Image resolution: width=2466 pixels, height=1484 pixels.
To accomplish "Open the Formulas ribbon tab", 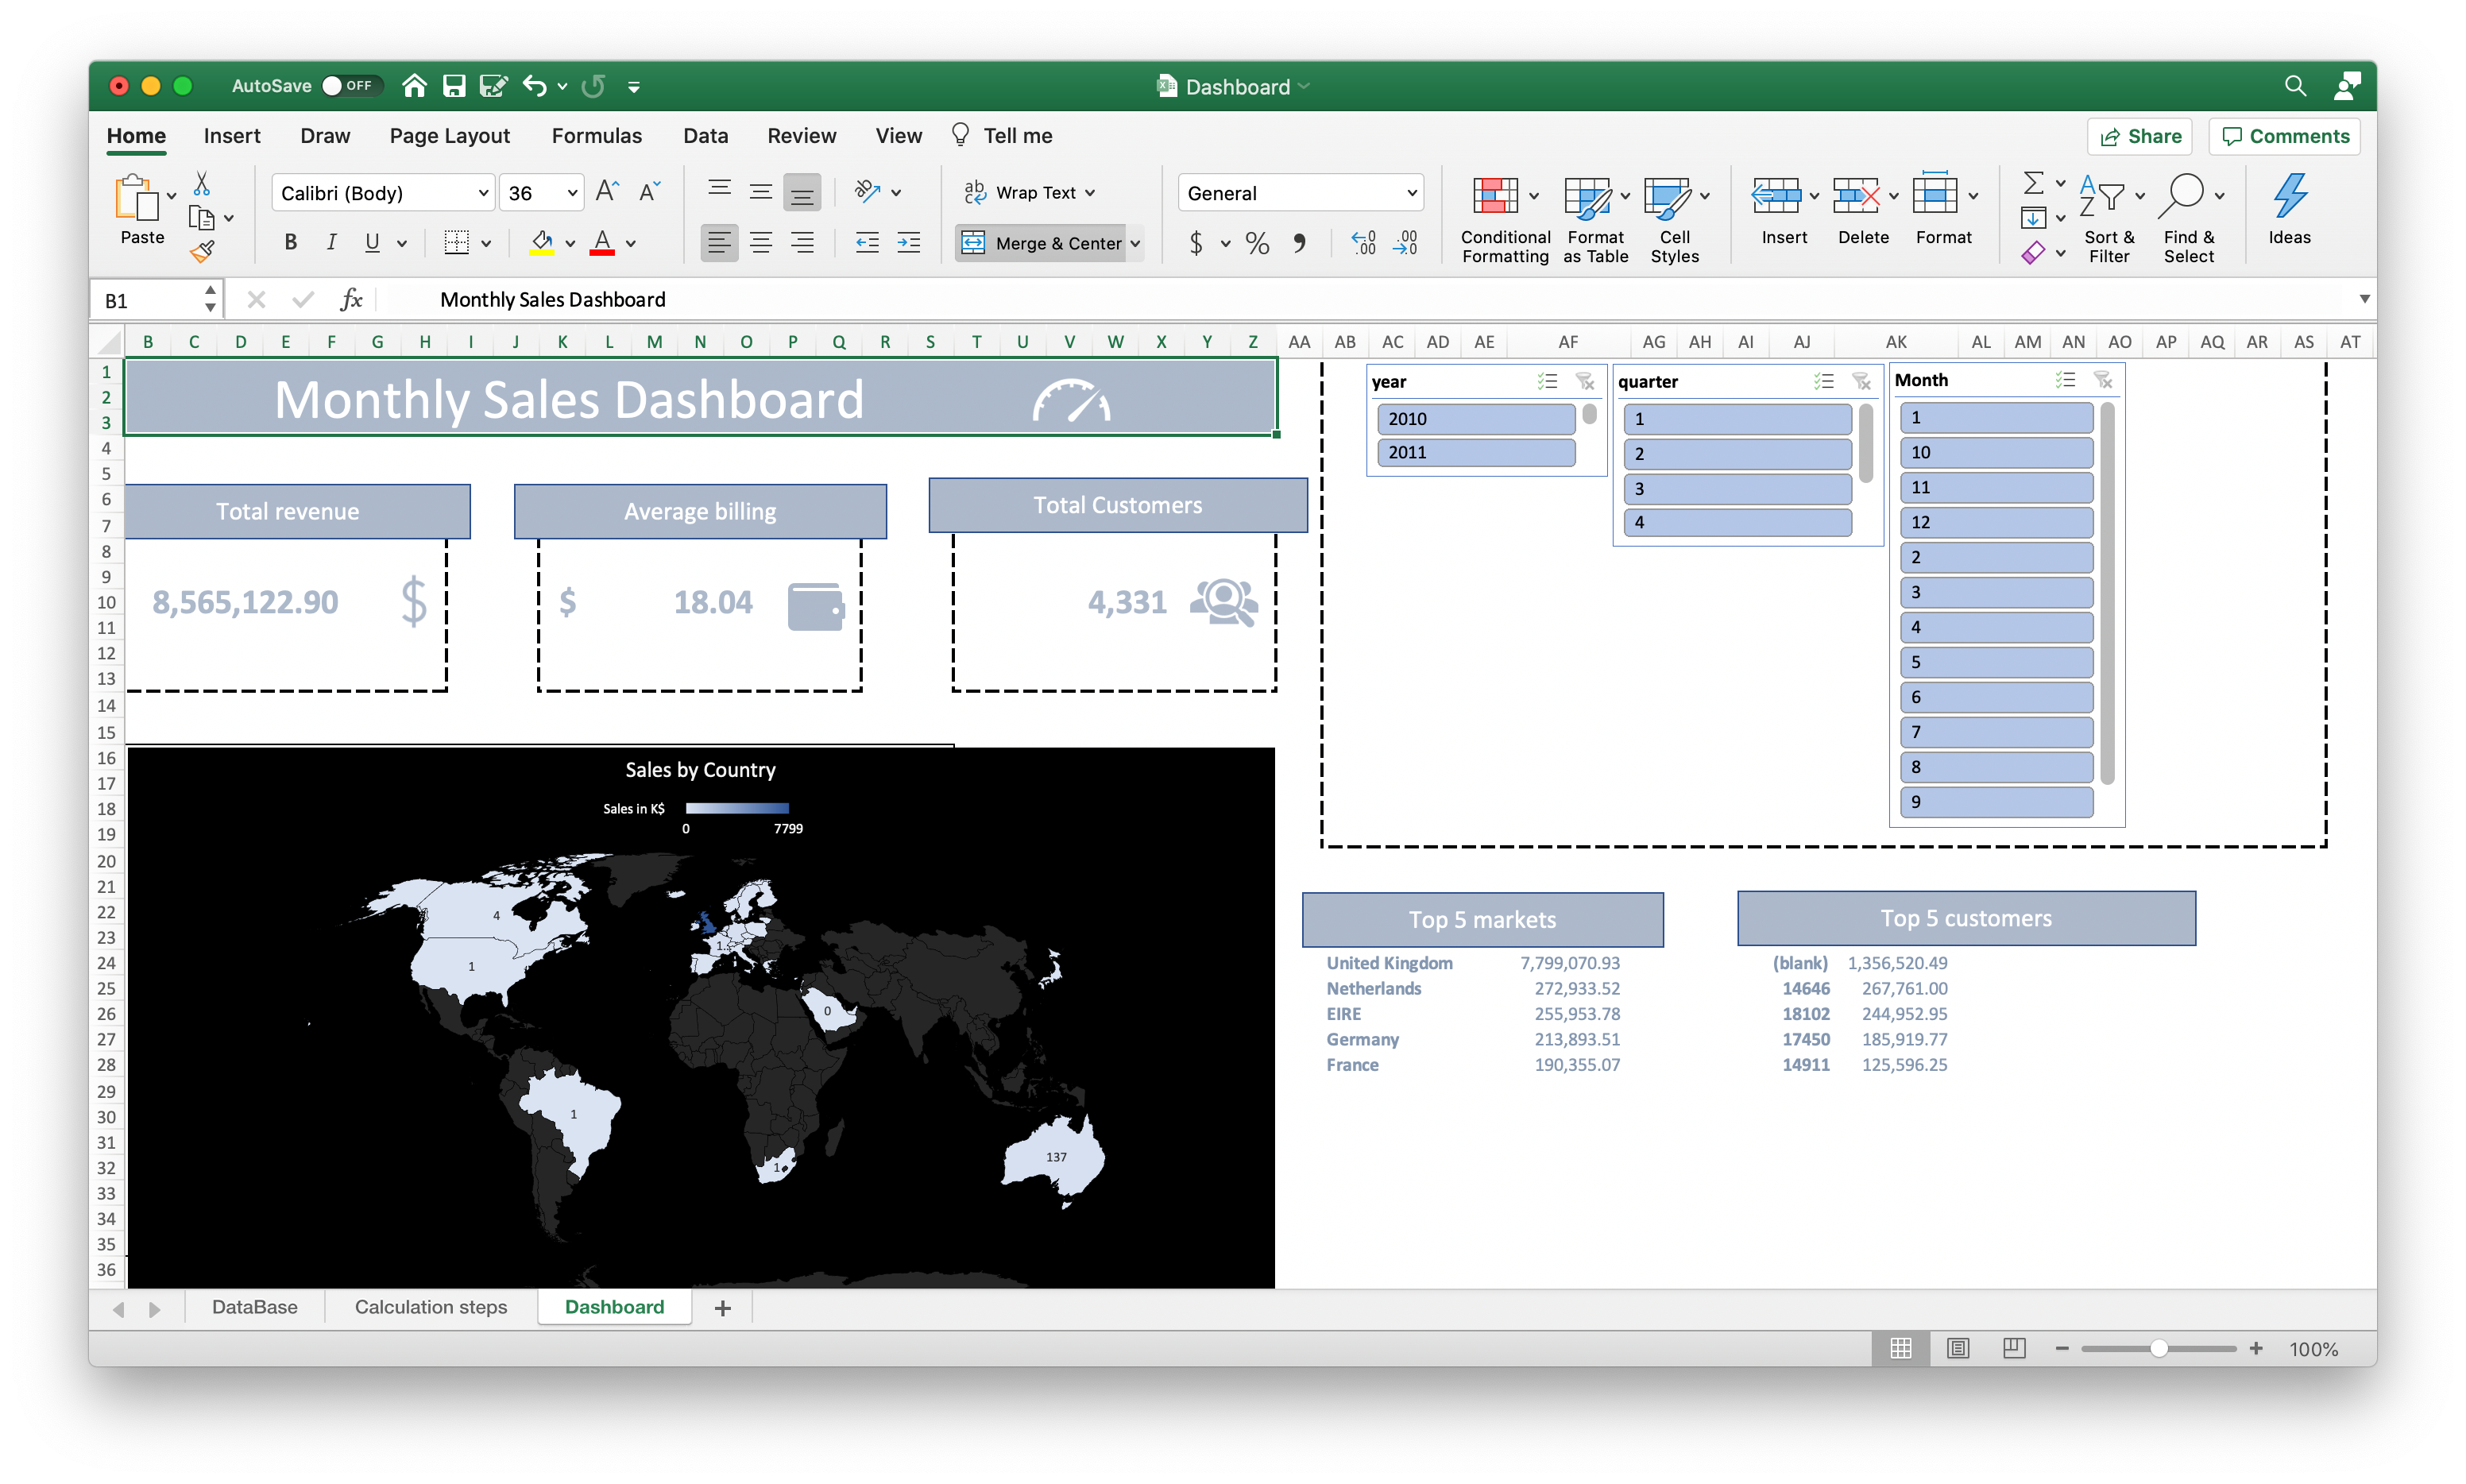I will 596,136.
